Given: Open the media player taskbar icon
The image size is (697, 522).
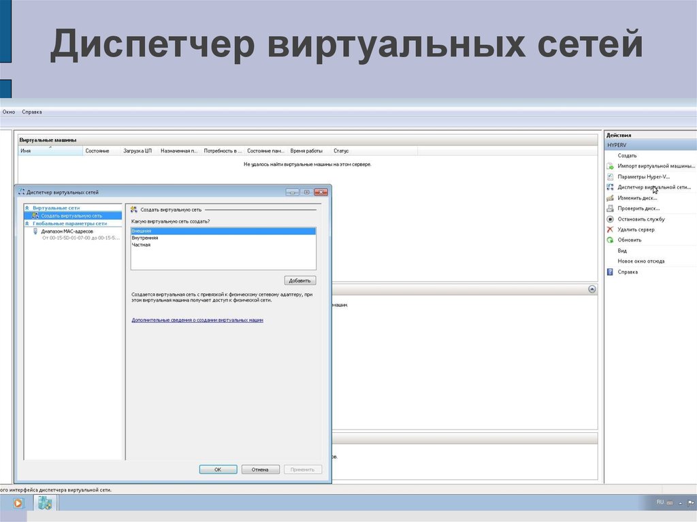Looking at the screenshot, I should (x=18, y=504).
